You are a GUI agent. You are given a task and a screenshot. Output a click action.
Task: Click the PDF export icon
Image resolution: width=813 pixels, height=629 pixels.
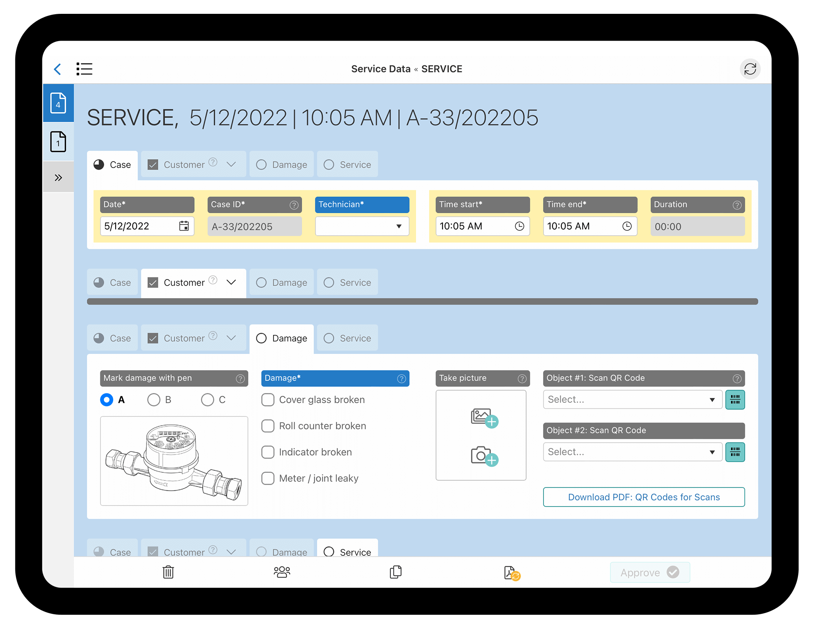pos(512,573)
